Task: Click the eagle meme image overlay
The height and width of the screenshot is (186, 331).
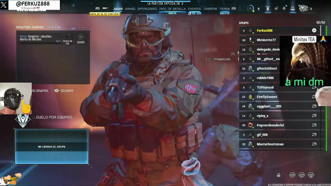Action: (x=305, y=61)
